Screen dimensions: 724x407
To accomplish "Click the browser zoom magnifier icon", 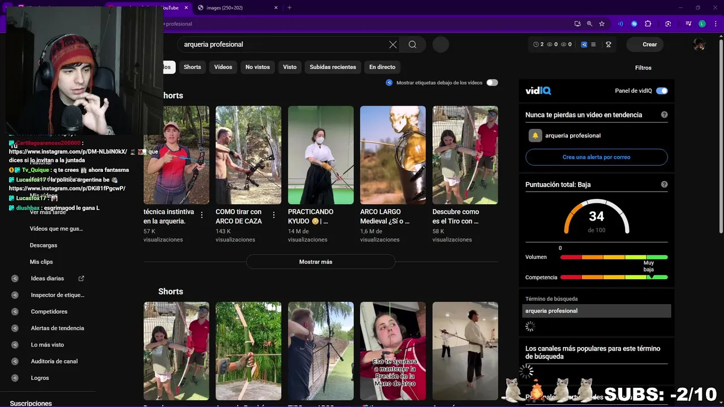I will (589, 24).
